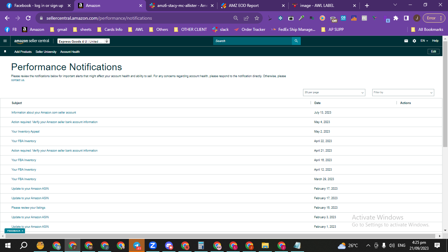The height and width of the screenshot is (252, 448).
Task: Click Account Health in the navigation bar
Action: point(70,52)
